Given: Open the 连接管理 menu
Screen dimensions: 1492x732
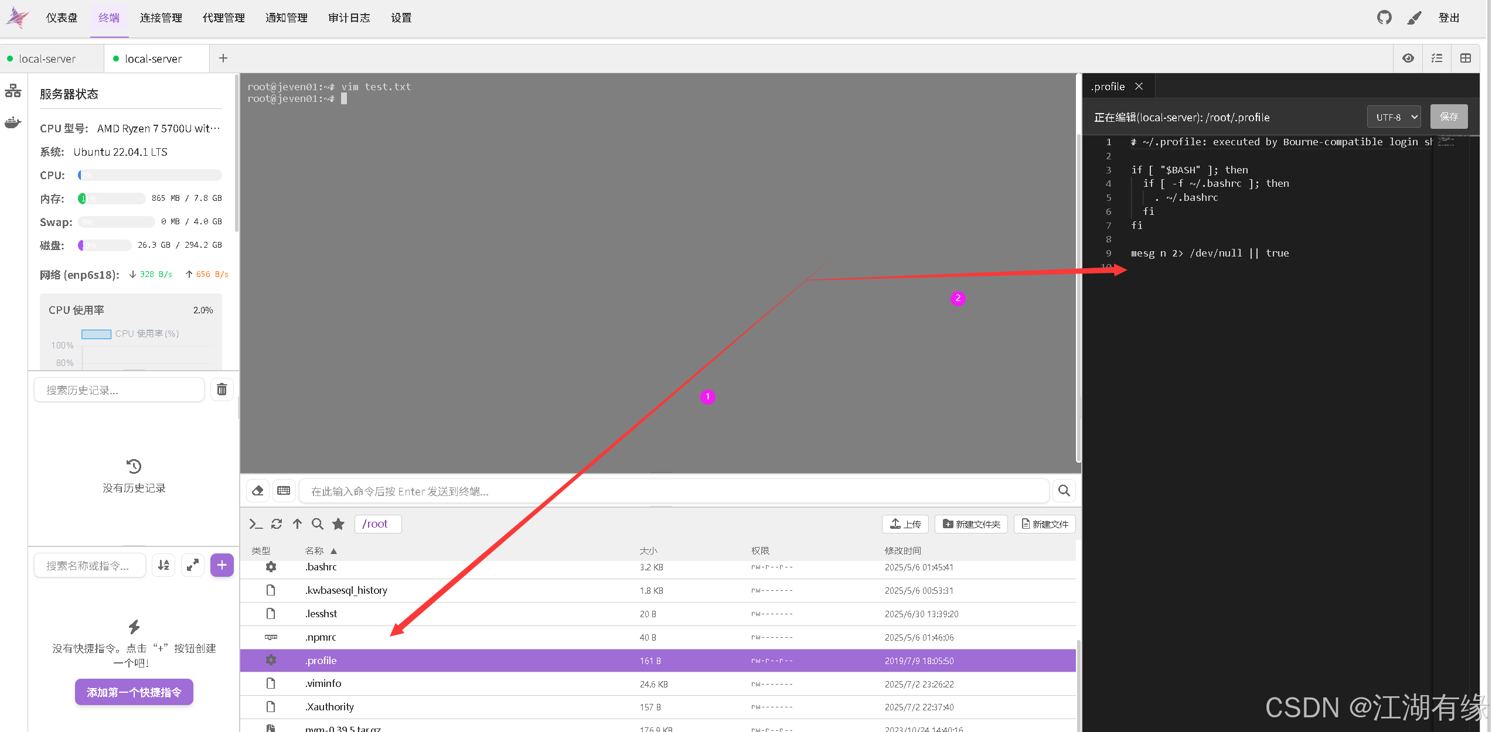Looking at the screenshot, I should click(x=161, y=18).
